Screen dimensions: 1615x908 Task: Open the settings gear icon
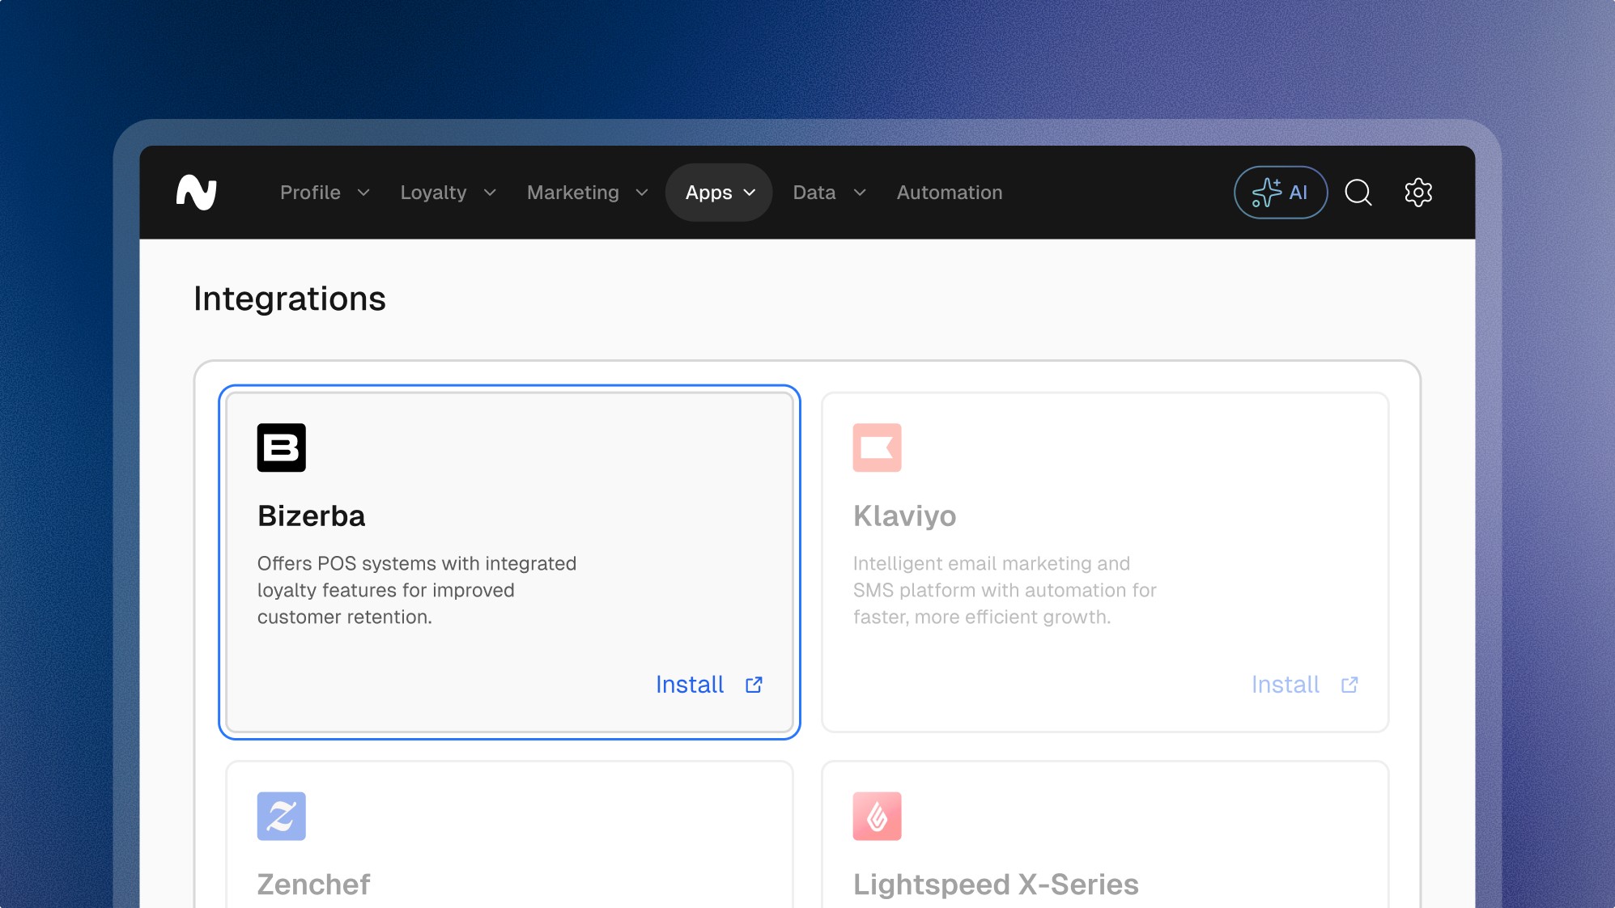1417,193
